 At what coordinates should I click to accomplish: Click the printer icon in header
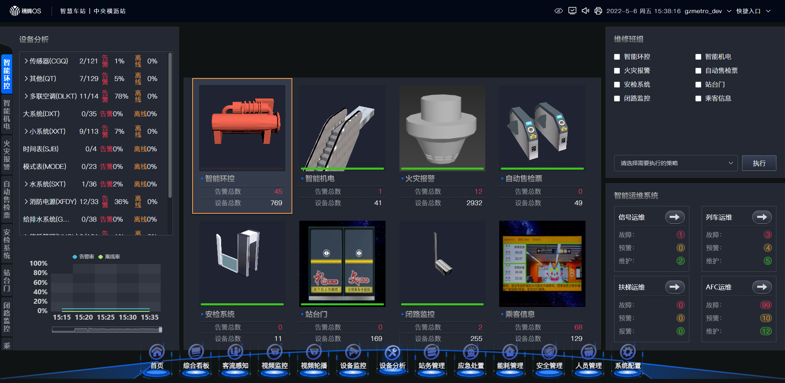pyautogui.click(x=598, y=11)
